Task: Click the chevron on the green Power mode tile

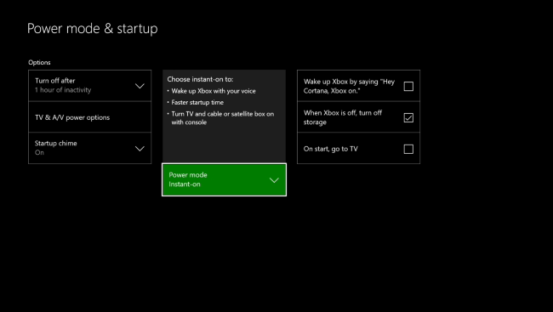Action: point(274,180)
